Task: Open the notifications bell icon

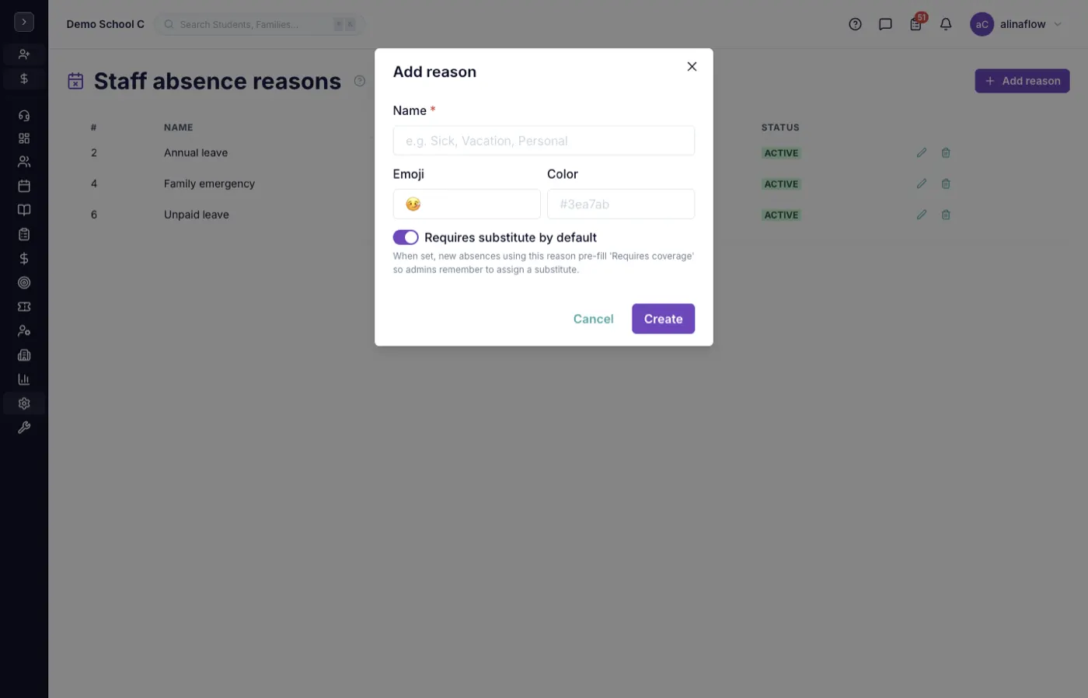Action: coord(946,24)
